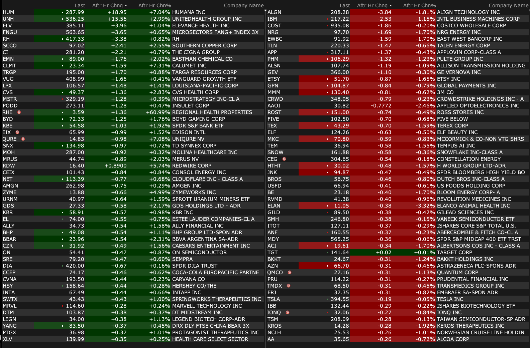
Task: Sort left table by Last column header
Action: pyautogui.click(x=80, y=6)
